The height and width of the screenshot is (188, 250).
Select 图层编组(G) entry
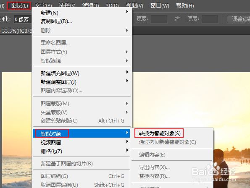82,176
